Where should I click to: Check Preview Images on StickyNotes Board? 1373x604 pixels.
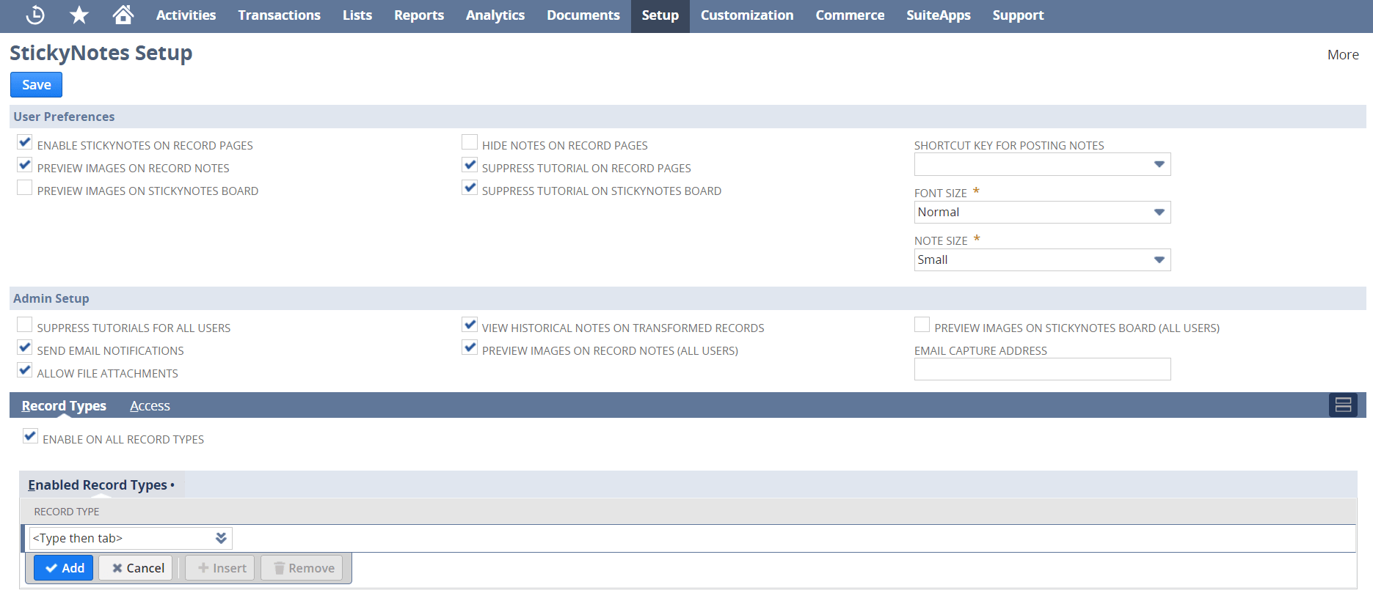tap(25, 188)
